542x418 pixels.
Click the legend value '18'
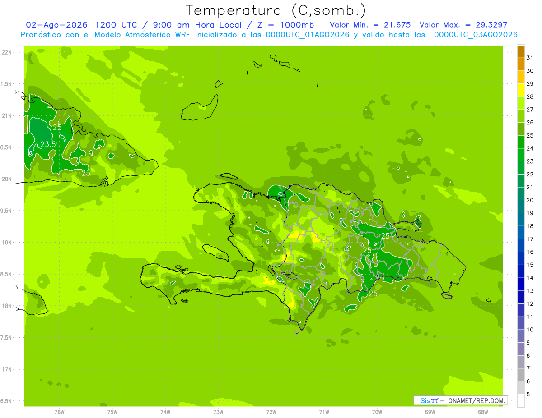click(x=530, y=226)
